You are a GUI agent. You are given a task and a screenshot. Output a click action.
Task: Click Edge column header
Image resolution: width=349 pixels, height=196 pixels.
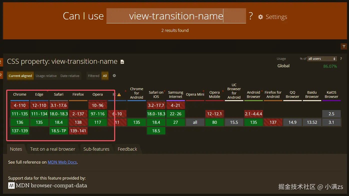(39, 94)
